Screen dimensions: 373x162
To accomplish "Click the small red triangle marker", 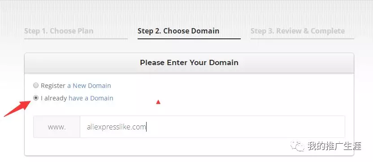I will coord(158,102).
